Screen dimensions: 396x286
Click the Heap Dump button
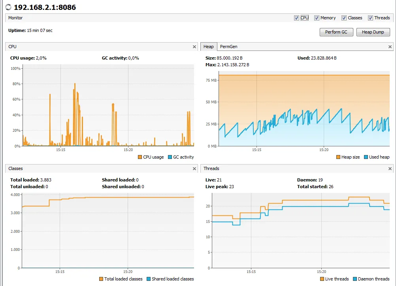tap(373, 32)
